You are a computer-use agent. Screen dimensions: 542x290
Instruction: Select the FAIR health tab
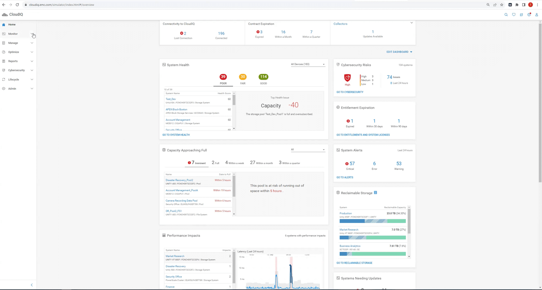point(243,80)
